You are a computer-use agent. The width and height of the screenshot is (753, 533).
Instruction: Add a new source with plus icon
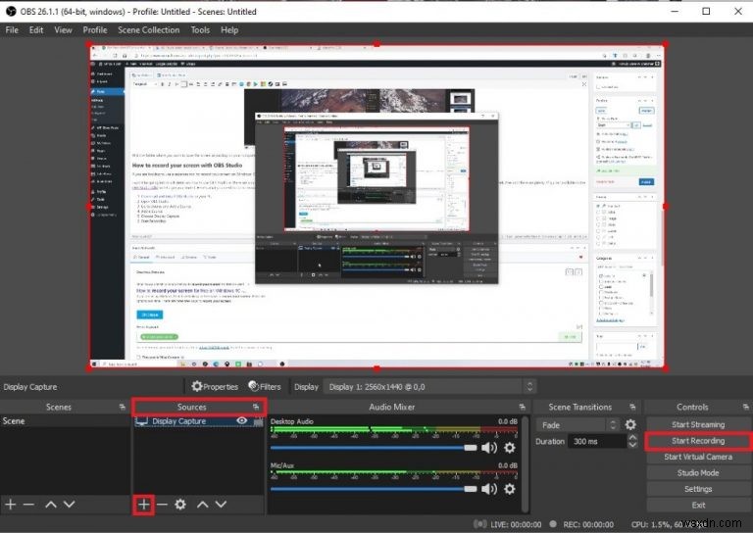click(143, 505)
